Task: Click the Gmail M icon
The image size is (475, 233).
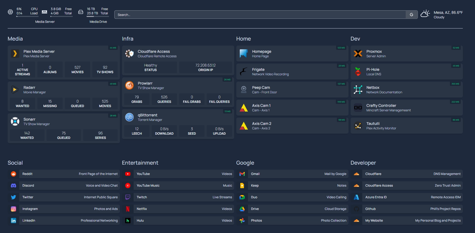Action: [242, 174]
